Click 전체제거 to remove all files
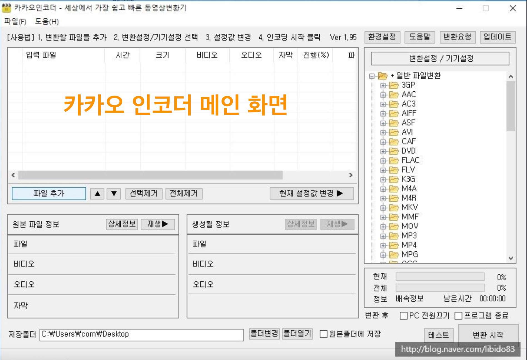527x360 pixels. 184,194
